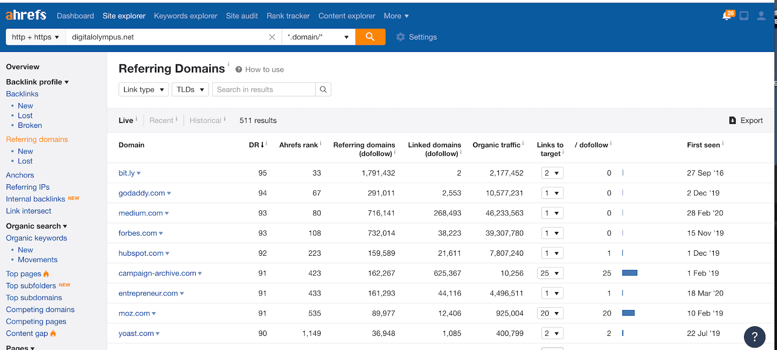Viewport: 777px width, 350px height.
Task: Open the Link type filter
Action: tap(144, 89)
